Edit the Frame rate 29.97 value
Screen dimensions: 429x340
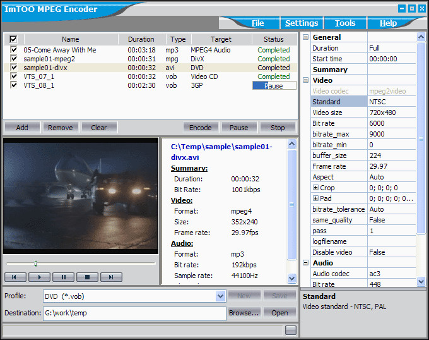tap(392, 166)
